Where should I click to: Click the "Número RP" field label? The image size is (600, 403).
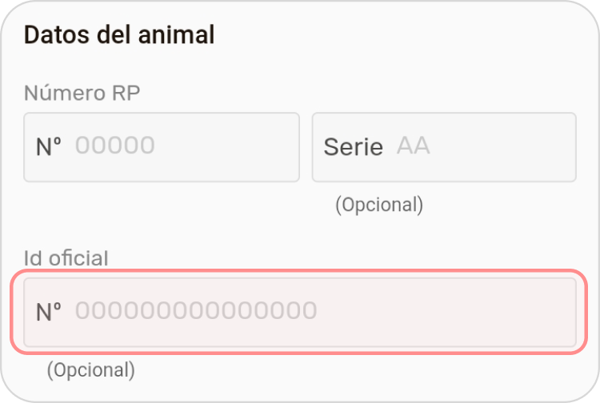coord(82,94)
